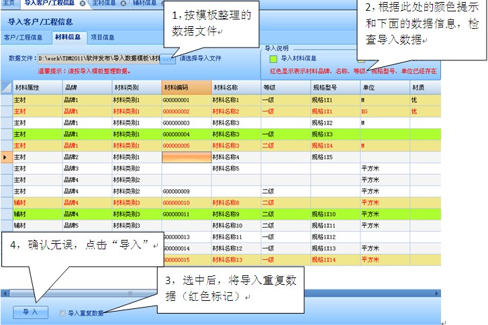Click the horizontal scrollbar left arrow

click(x=4, y=293)
